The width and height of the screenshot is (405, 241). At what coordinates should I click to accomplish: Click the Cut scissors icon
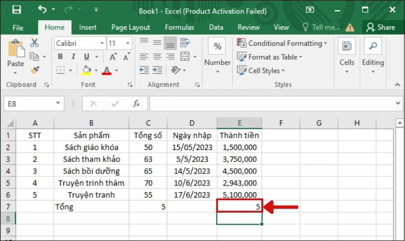click(x=34, y=43)
